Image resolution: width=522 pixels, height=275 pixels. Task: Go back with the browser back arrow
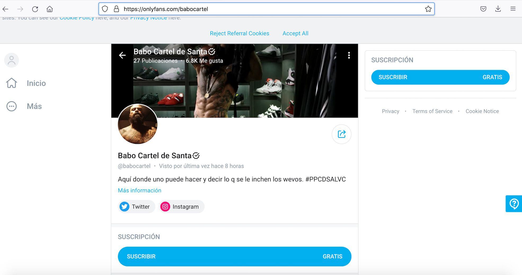(6, 9)
